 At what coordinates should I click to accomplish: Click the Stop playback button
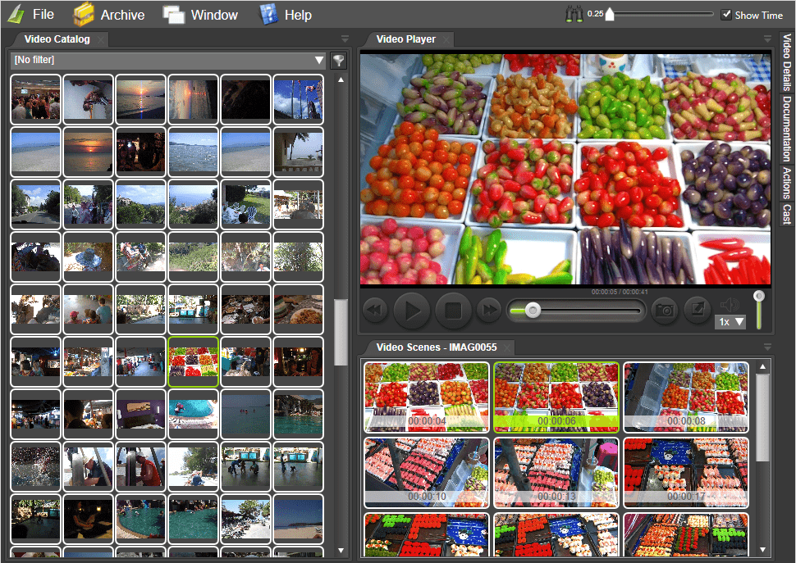[x=451, y=310]
